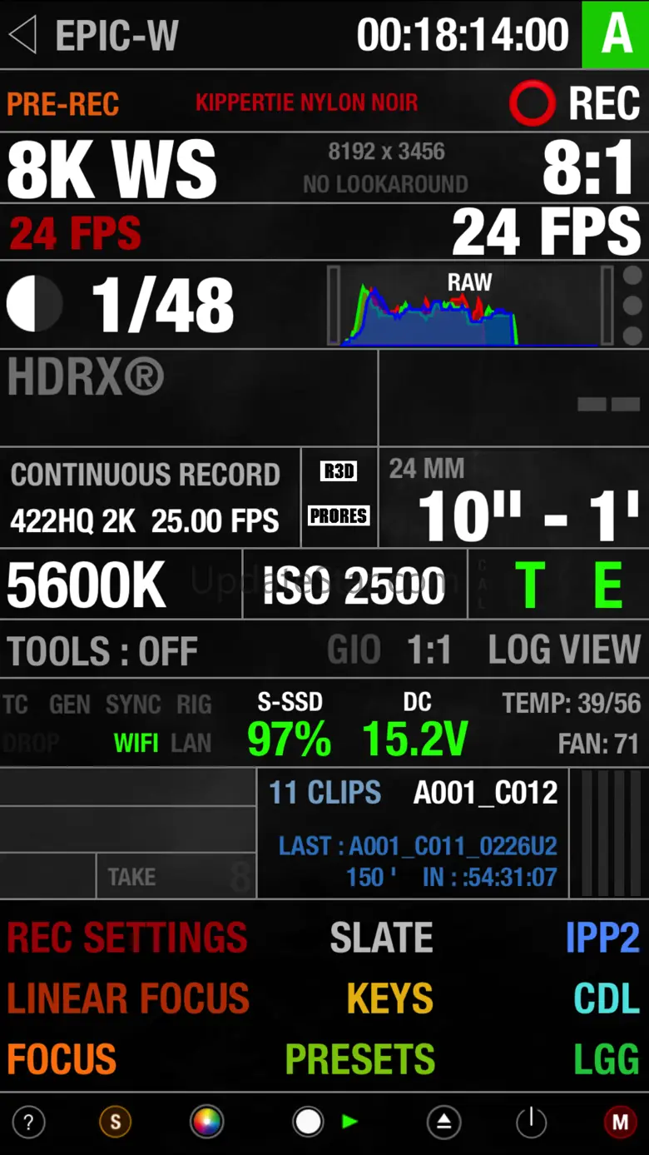Open the PRESETS menu

pos(359,1058)
